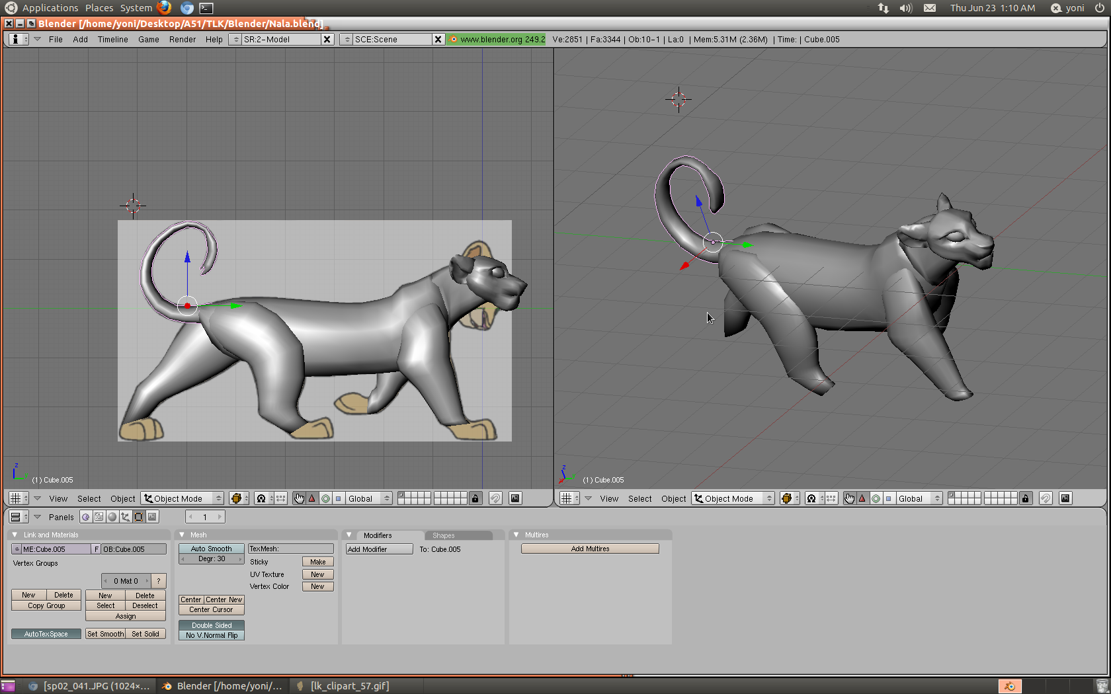Click the Firefox launcher in top panel

pos(164,8)
